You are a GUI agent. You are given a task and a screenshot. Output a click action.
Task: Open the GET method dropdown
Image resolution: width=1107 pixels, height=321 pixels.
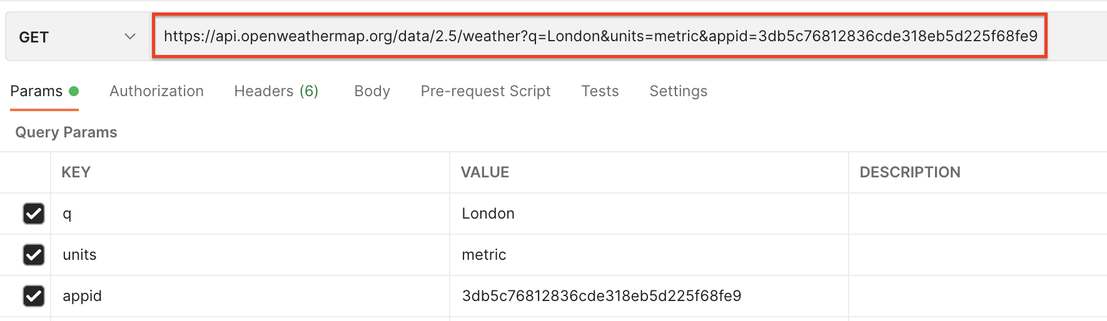pyautogui.click(x=78, y=37)
